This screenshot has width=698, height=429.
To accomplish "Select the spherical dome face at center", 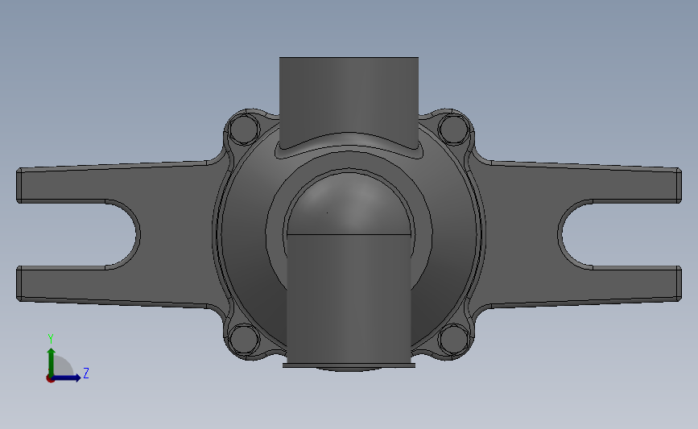I will click(x=349, y=205).
